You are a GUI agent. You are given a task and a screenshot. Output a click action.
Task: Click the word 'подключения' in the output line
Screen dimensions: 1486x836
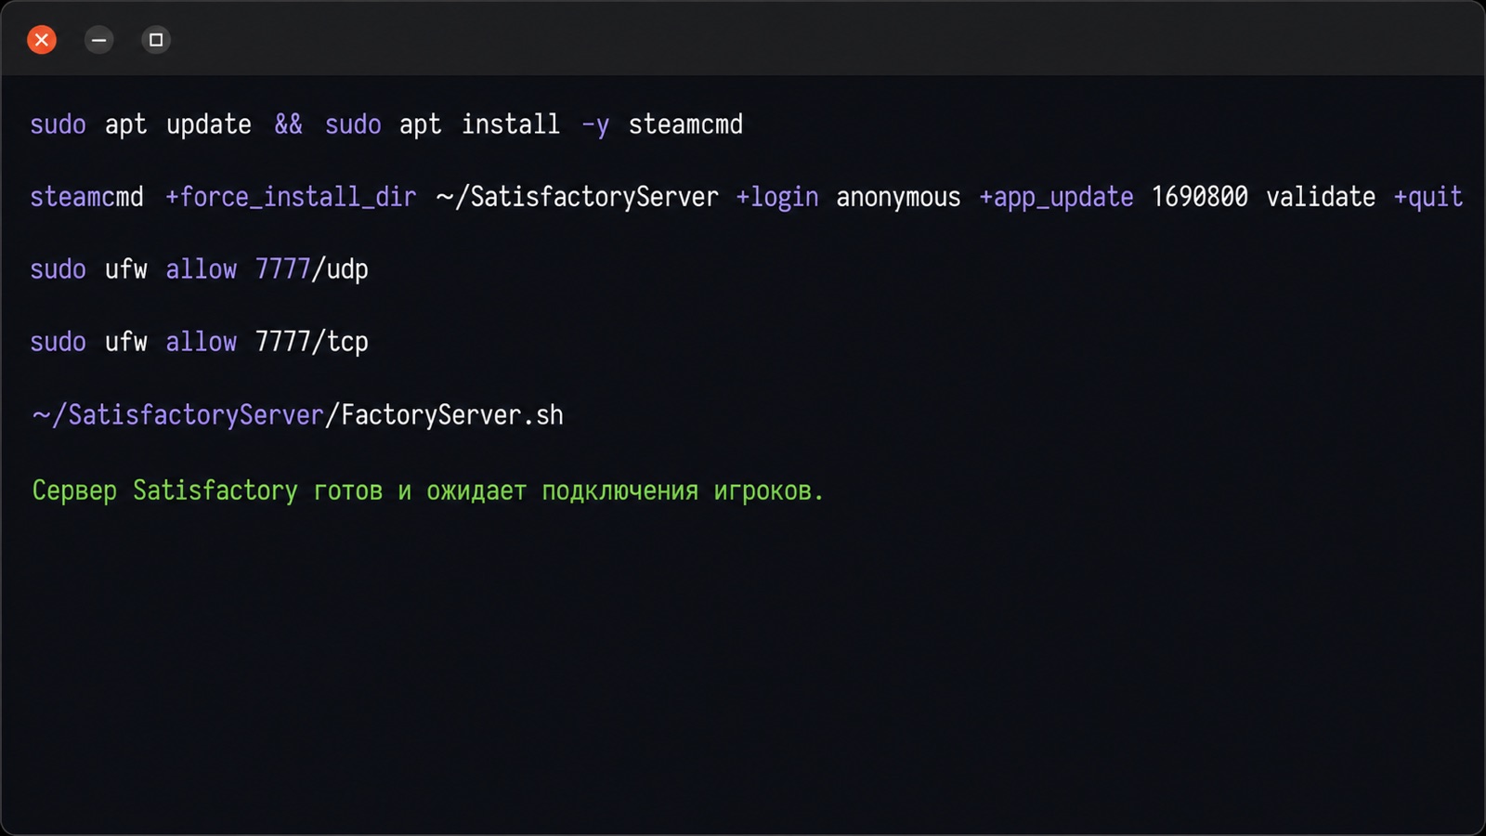click(x=619, y=490)
